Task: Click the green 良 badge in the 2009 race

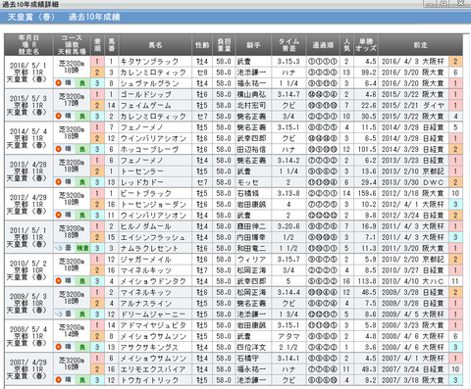Action: tap(82, 315)
